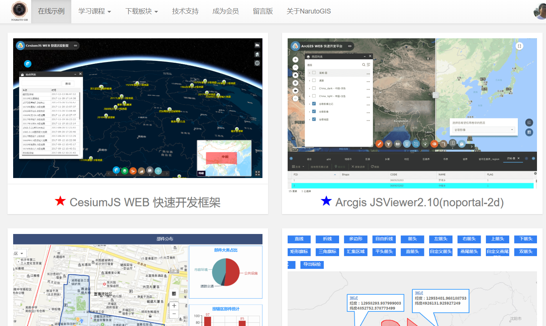Open the 选项 dropdown in the attribute table
Viewport: 546px width, 326px height.
pyautogui.click(x=298, y=167)
